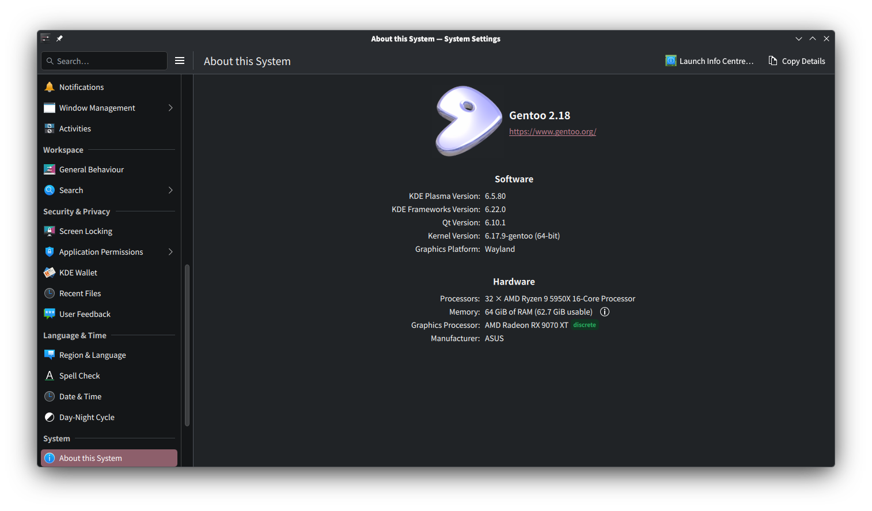Viewport: 872px width, 511px height.
Task: Open Date & Time settings
Action: [109, 396]
